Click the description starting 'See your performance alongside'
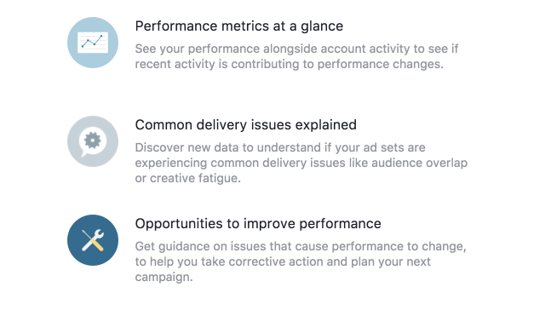The height and width of the screenshot is (310, 551). [296, 56]
